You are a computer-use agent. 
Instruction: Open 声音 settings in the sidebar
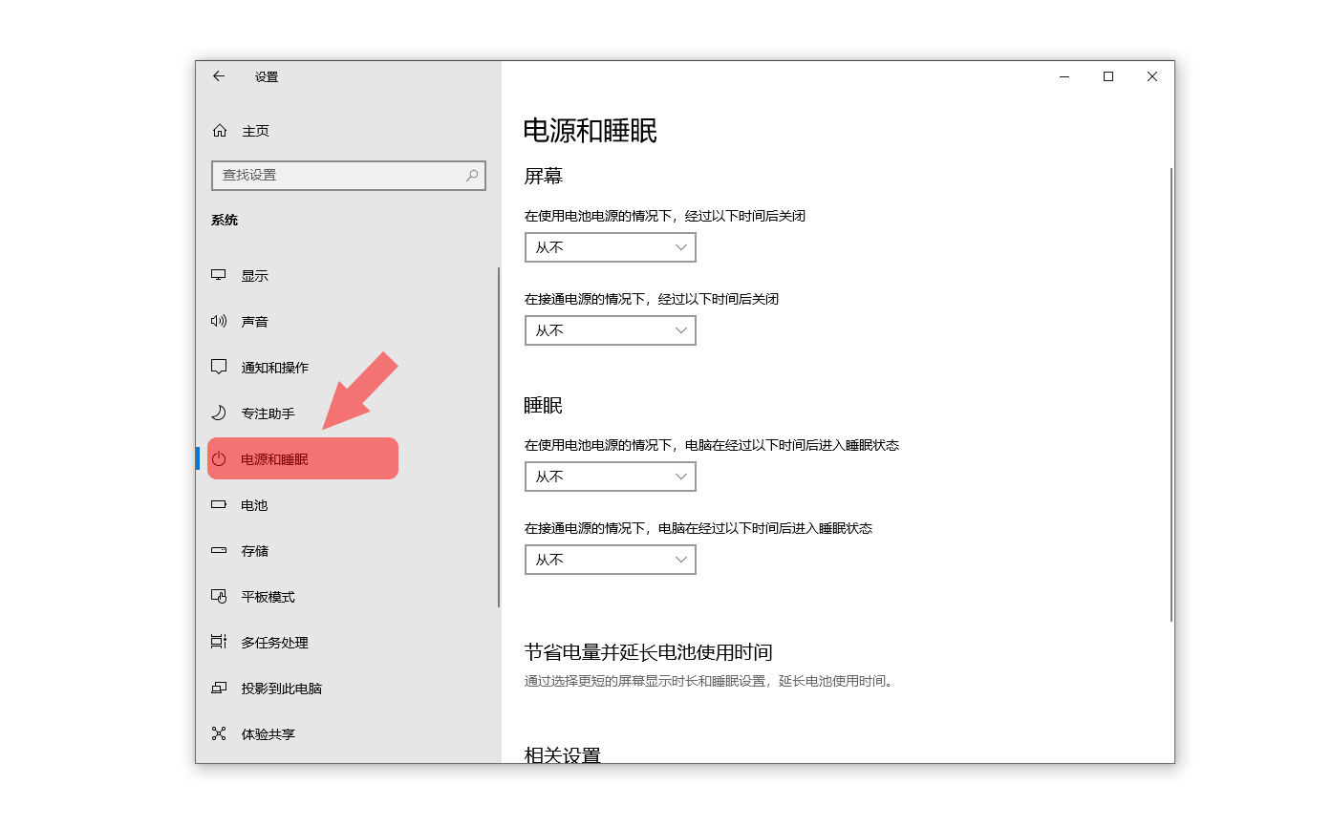tap(256, 321)
